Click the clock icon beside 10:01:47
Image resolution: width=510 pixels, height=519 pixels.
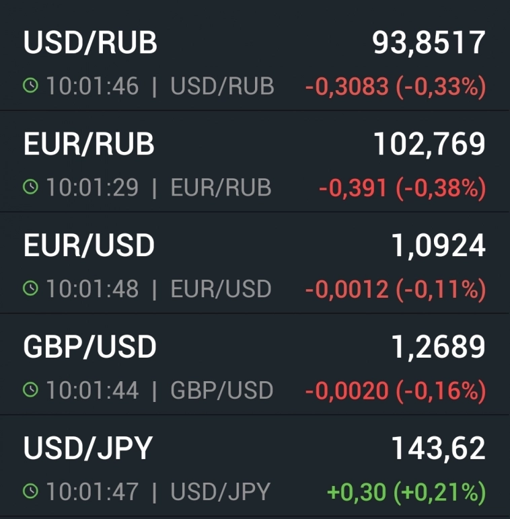pyautogui.click(x=31, y=491)
